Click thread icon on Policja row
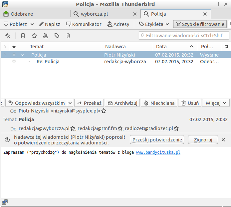 [x=5, y=55]
